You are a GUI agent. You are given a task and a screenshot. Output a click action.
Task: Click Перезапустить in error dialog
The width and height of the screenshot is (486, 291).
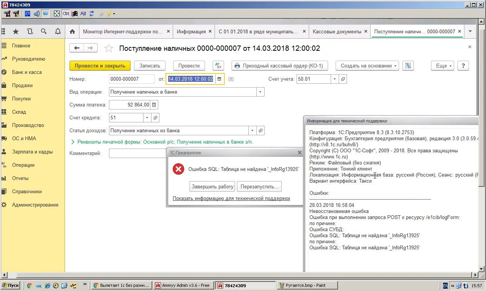(x=259, y=186)
